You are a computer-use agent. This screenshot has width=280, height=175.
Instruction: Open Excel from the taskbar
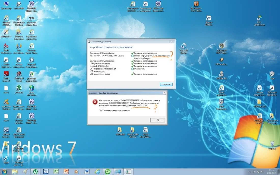[56, 172]
